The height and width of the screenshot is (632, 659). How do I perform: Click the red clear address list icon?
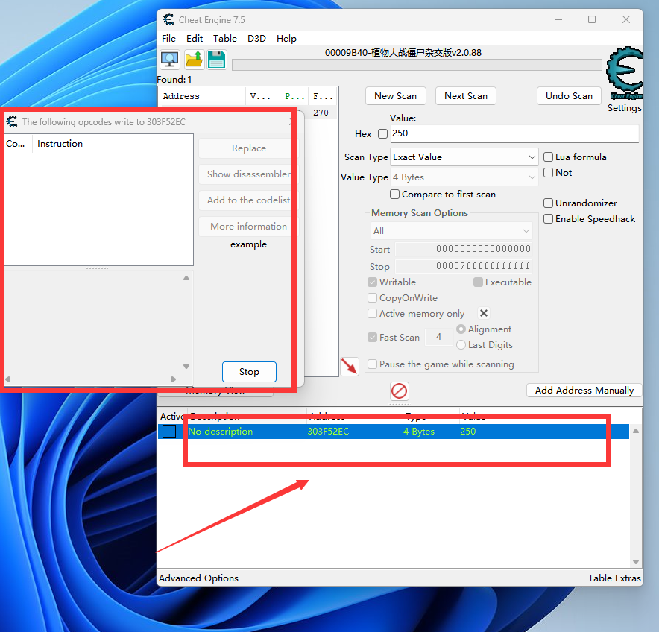400,391
